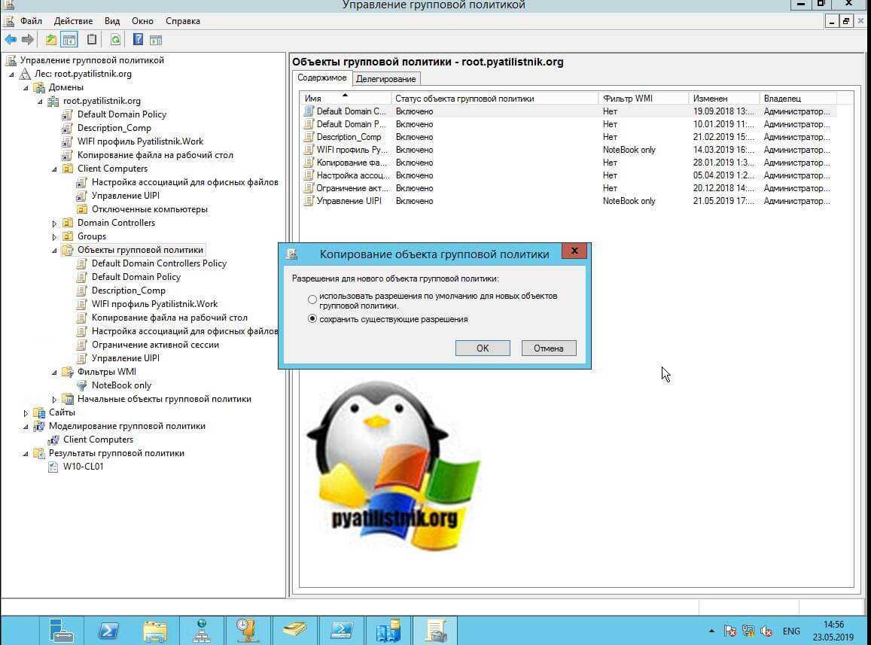
Task: Click the taskbar clock showing 14:56
Action: (833, 631)
